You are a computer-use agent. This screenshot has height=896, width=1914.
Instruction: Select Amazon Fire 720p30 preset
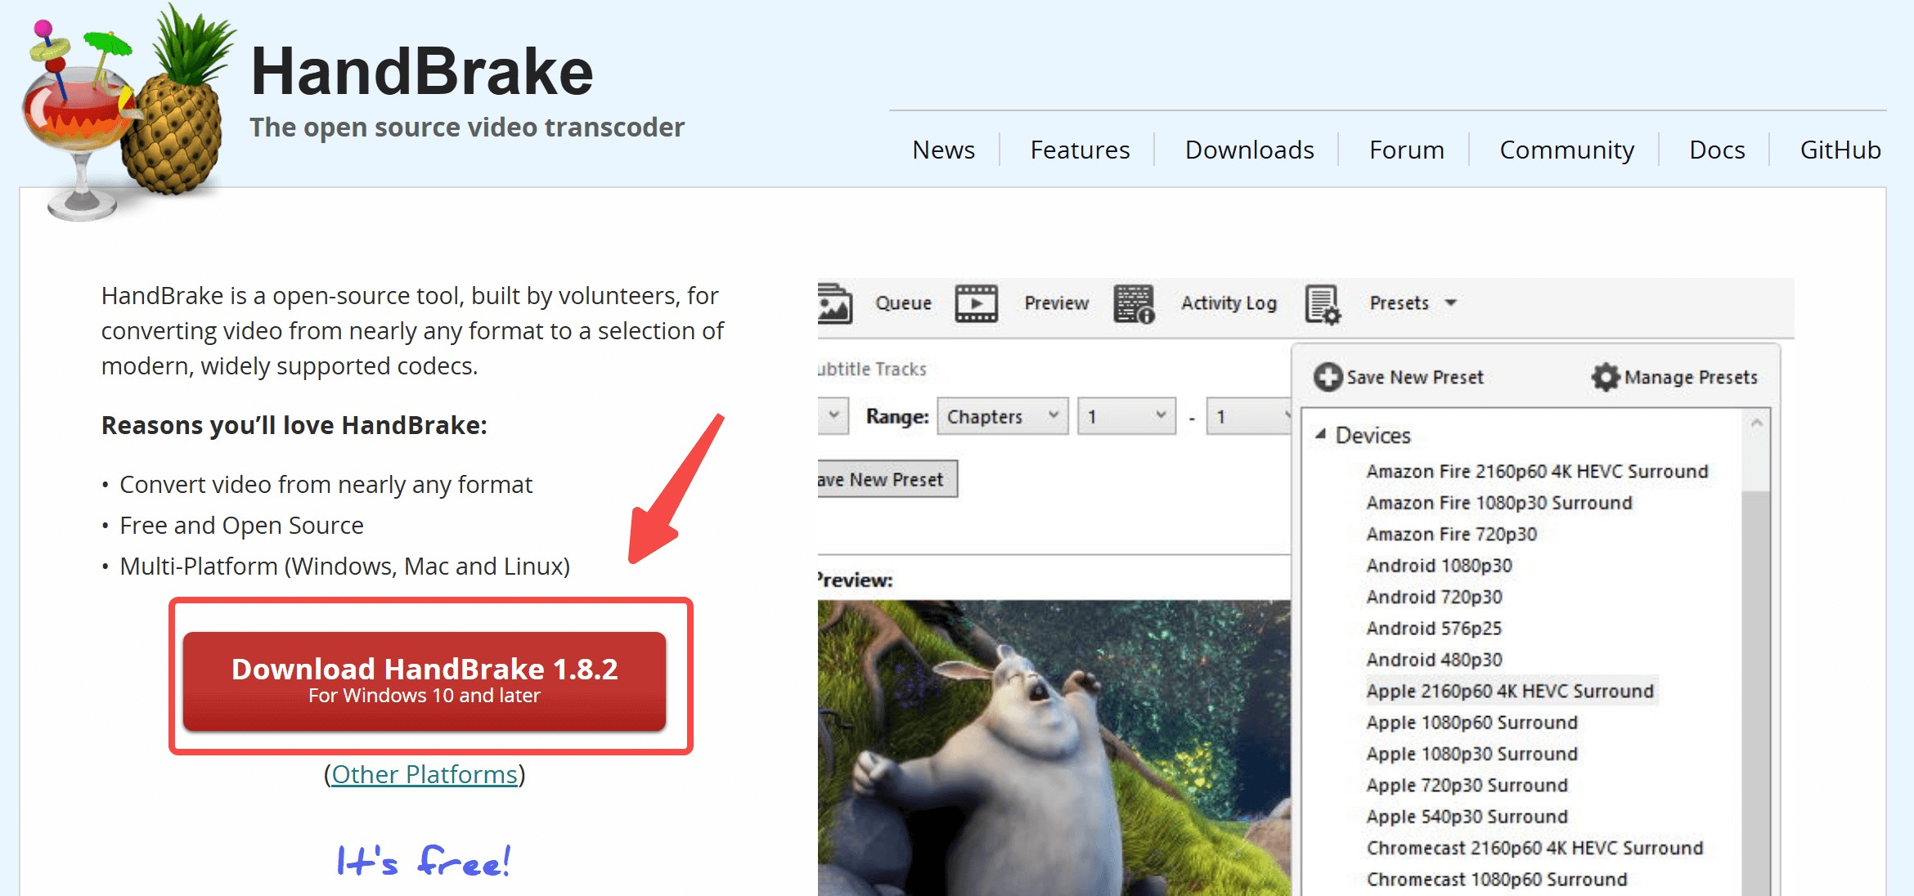[x=1451, y=534]
